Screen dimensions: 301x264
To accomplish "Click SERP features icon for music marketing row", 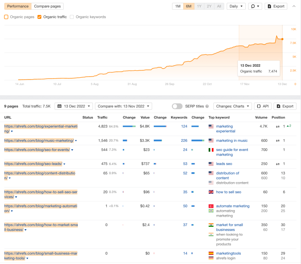I will 277,141.
